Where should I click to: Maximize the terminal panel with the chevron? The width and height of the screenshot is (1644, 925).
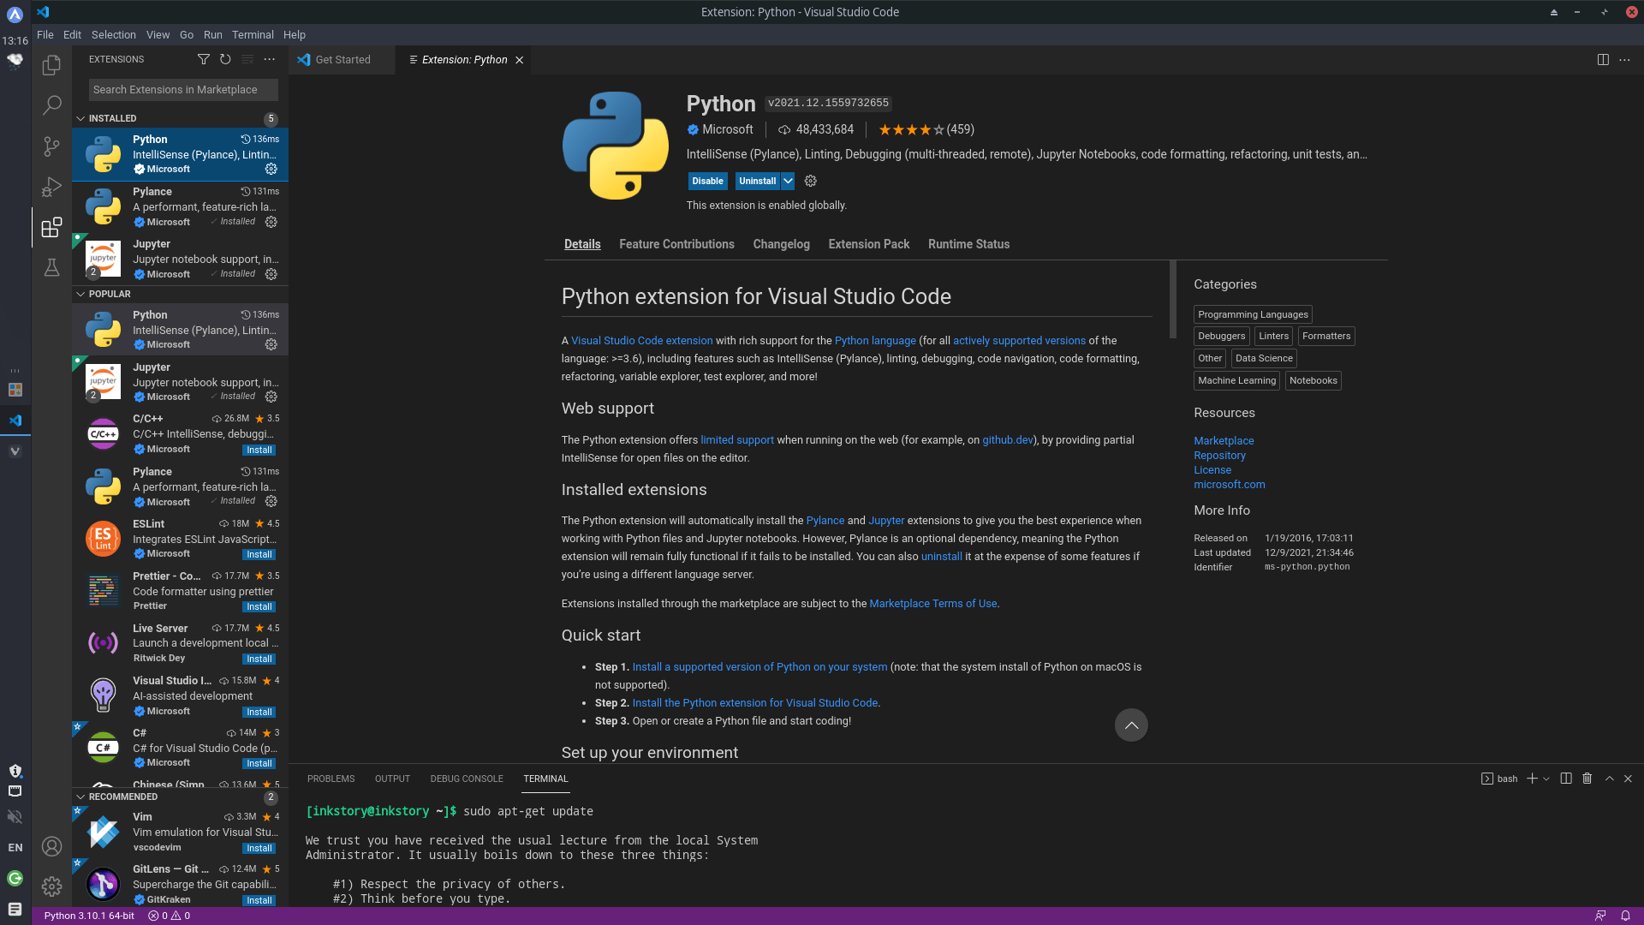pyautogui.click(x=1609, y=779)
